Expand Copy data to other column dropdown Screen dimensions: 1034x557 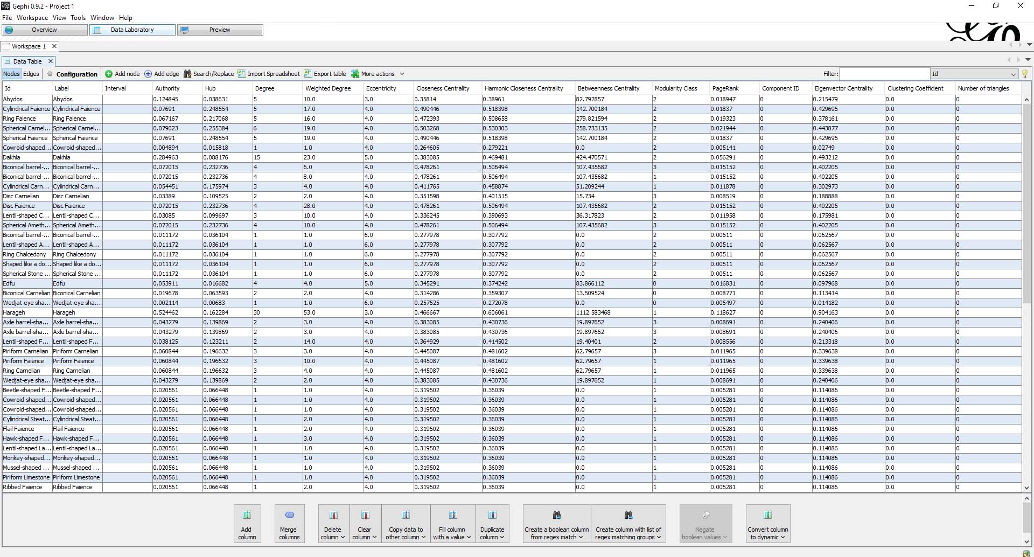tap(424, 537)
